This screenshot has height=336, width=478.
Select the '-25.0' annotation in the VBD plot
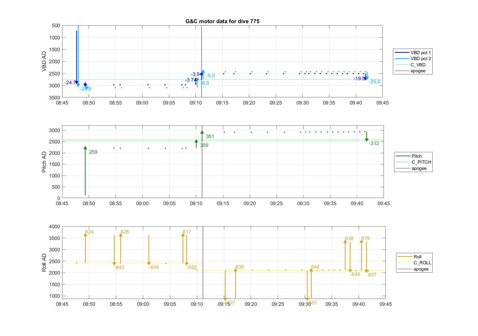tap(374, 81)
